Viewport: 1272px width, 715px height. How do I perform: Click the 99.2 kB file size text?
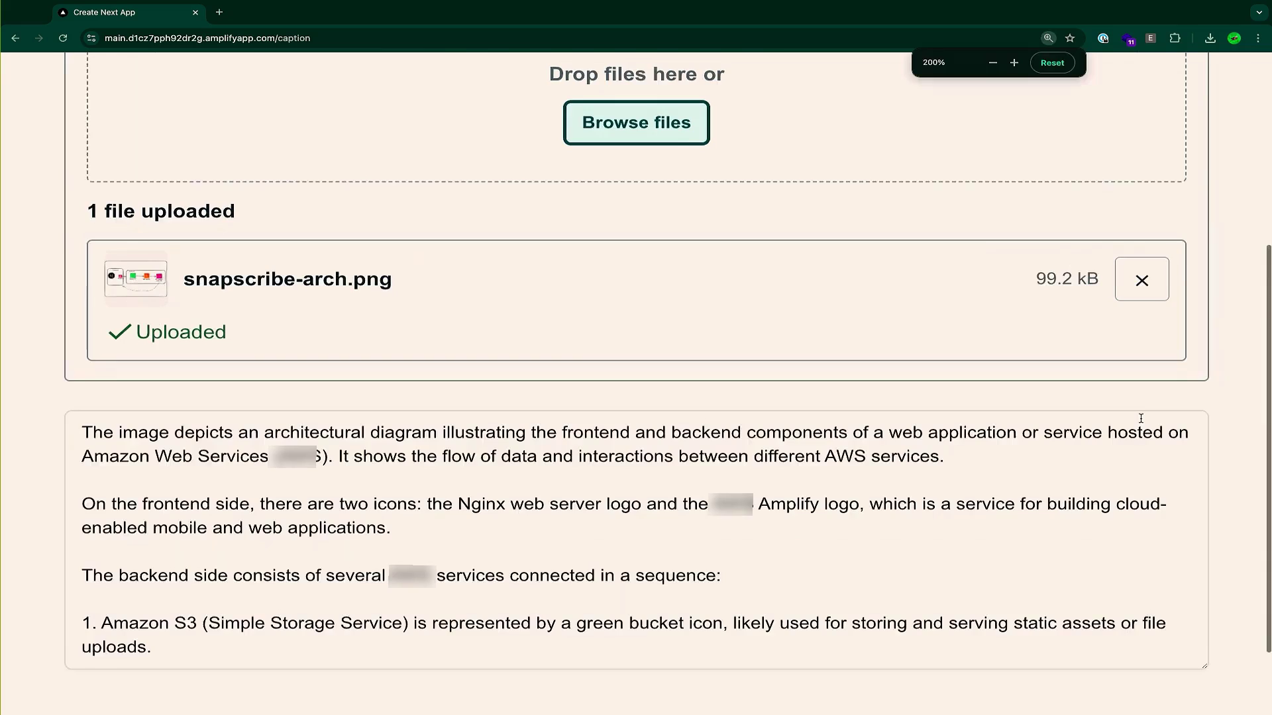(1067, 279)
